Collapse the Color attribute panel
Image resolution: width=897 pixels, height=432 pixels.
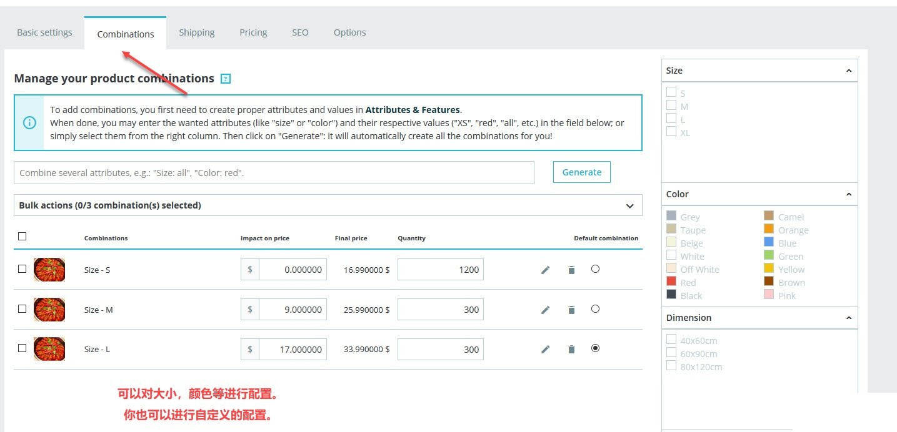coord(848,194)
